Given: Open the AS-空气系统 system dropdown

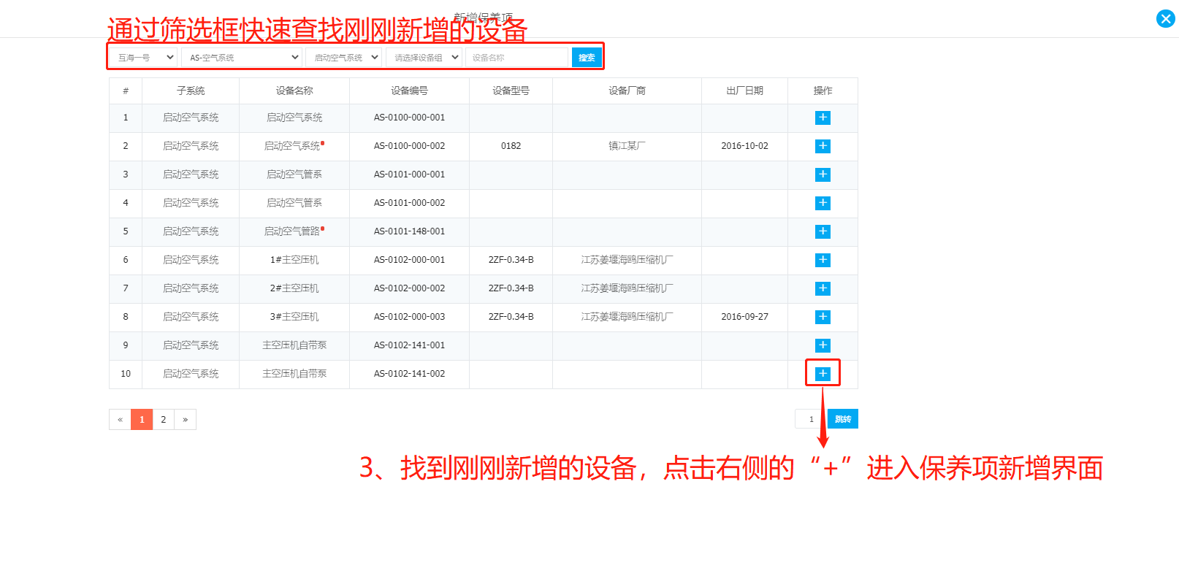Looking at the screenshot, I should click(242, 57).
